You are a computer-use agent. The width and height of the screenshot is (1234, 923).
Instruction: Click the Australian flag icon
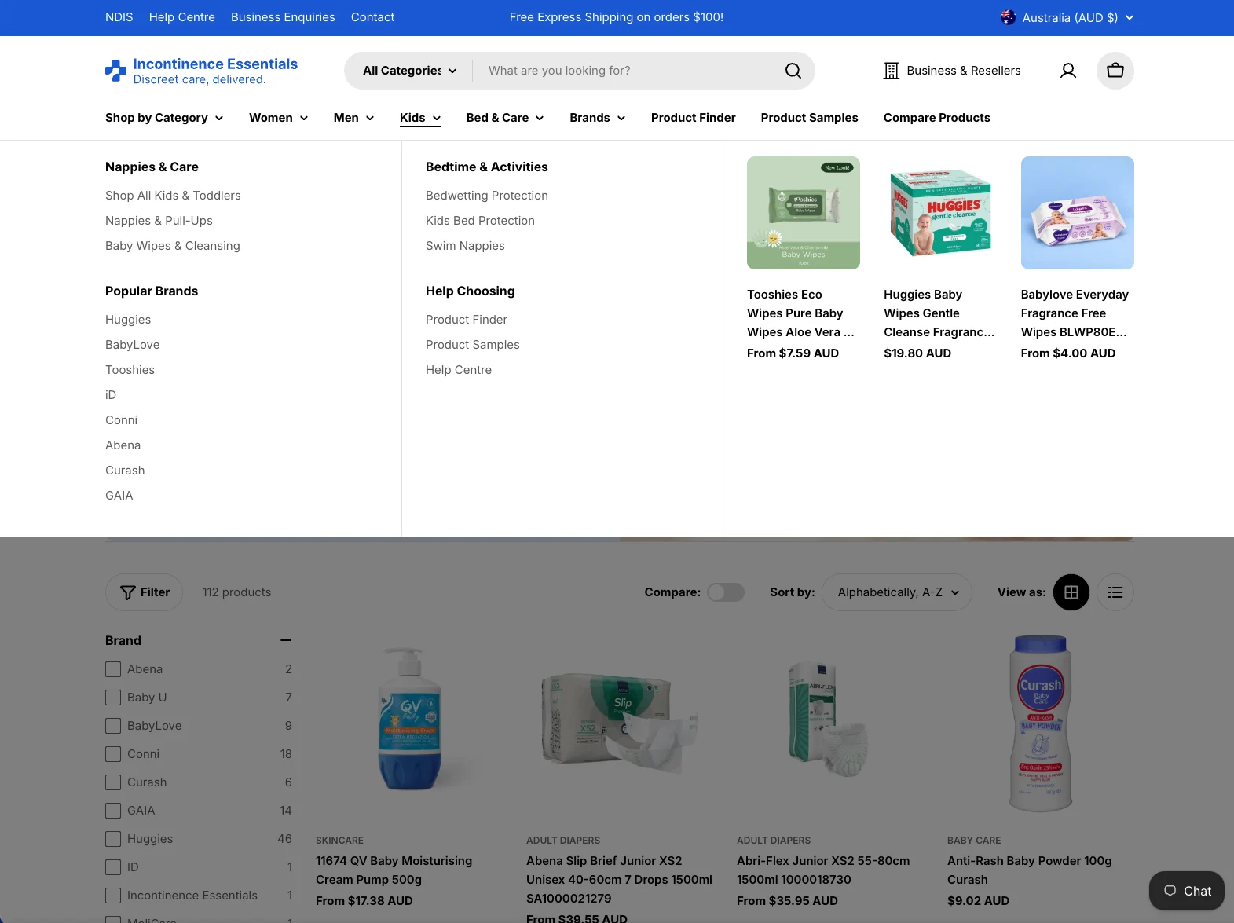click(x=1009, y=17)
